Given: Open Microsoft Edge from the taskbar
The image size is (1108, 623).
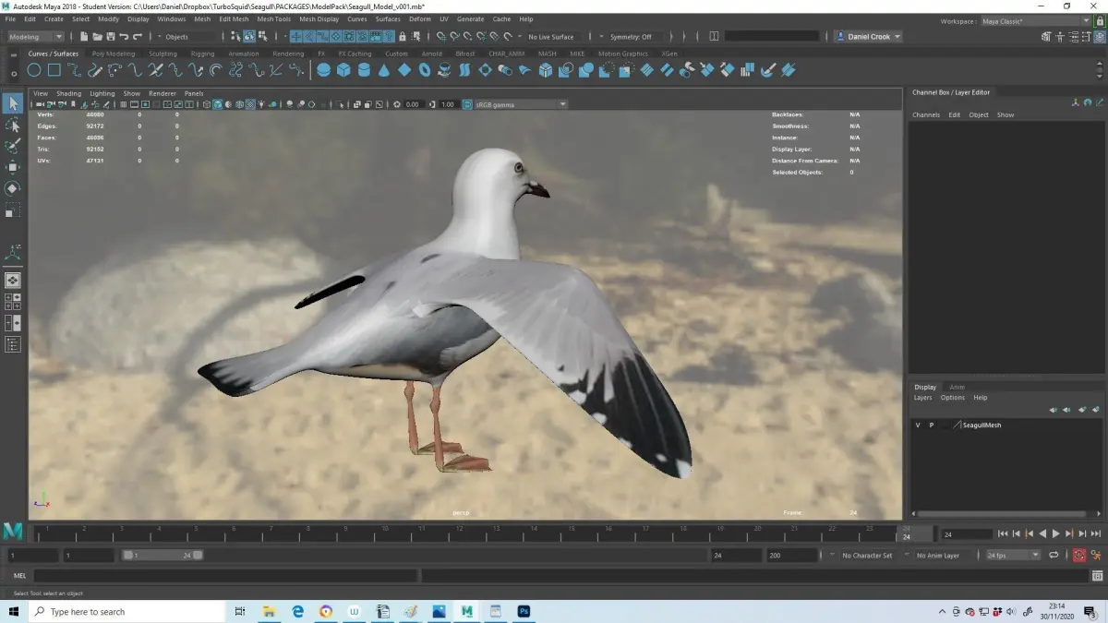Looking at the screenshot, I should coord(298,611).
